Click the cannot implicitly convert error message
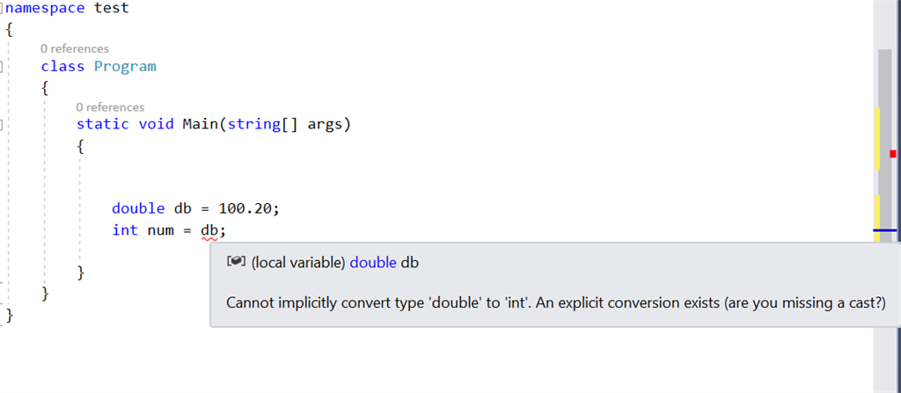901x393 pixels. (x=556, y=302)
